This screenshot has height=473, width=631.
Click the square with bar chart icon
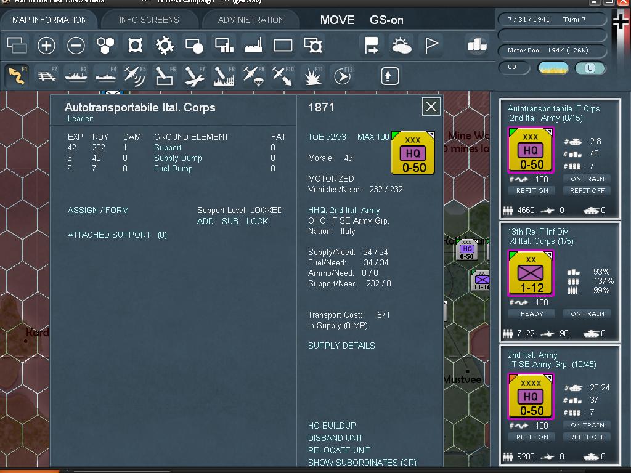pos(224,45)
